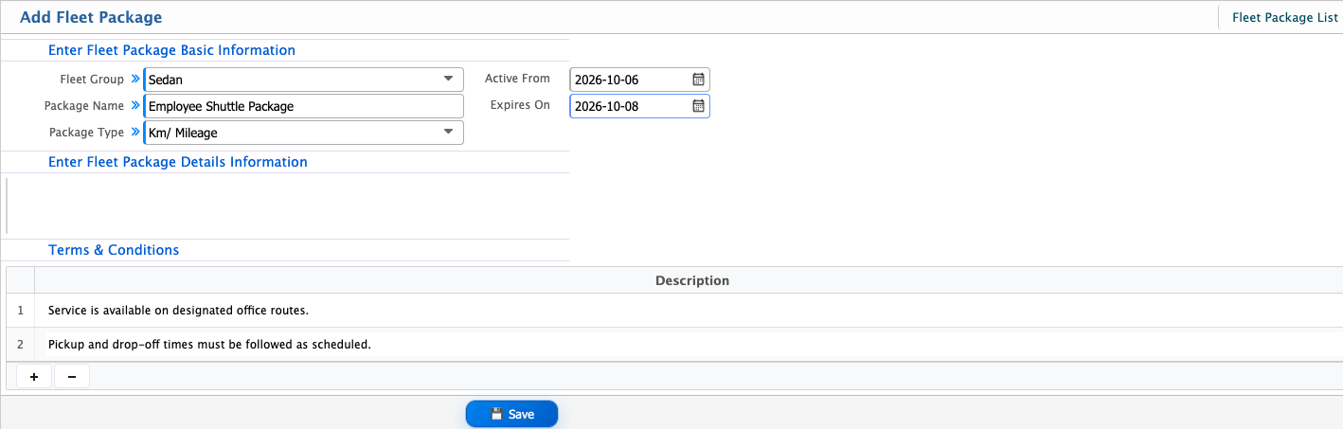This screenshot has height=429, width=1343.
Task: Click the Package Name field label
Action: [x=84, y=106]
